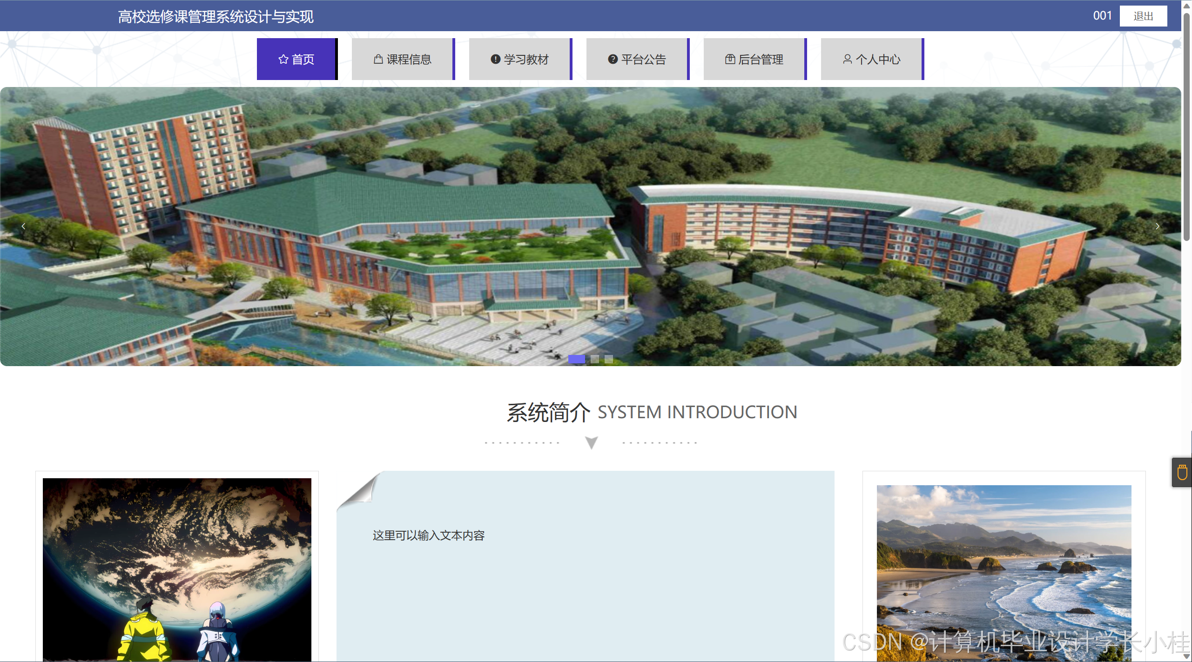Click the 系统简介 heading
1192x662 pixels.
click(x=548, y=412)
